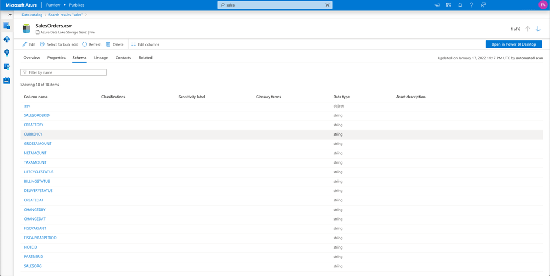Open the PARTNERID column link

coord(34,257)
